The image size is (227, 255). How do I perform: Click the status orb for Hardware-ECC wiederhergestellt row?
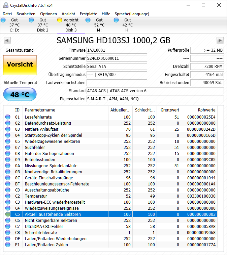pos(8,202)
